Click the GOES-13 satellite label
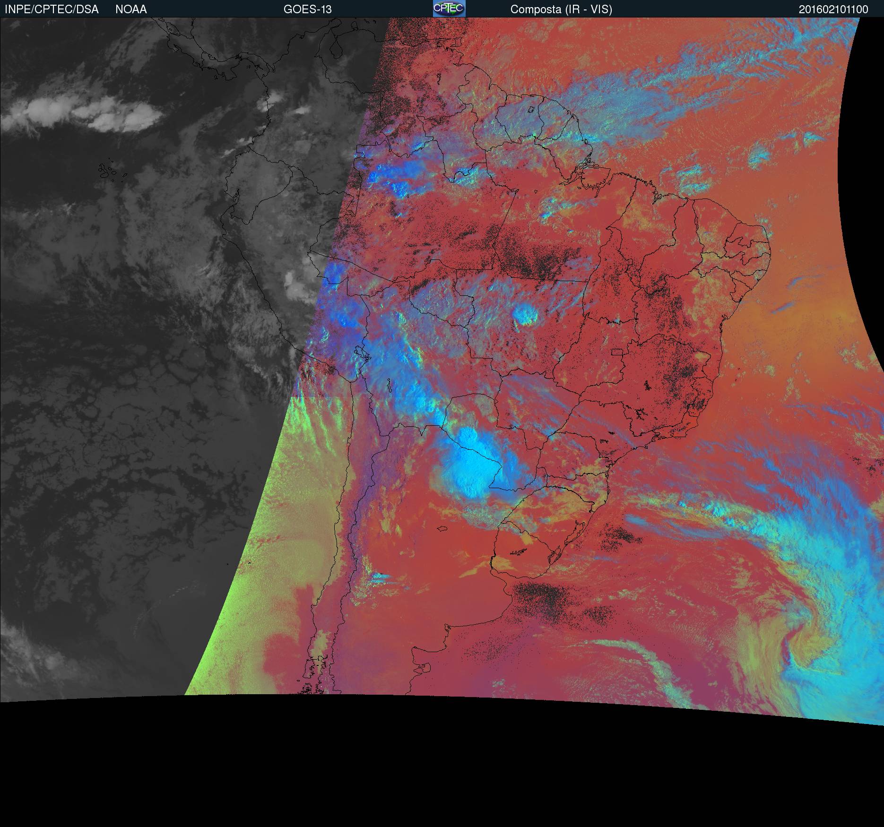The width and height of the screenshot is (884, 827). 307,9
